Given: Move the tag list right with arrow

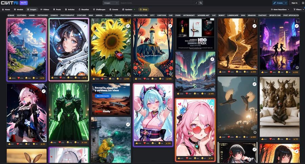Looking at the screenshot, I should 298,15.
